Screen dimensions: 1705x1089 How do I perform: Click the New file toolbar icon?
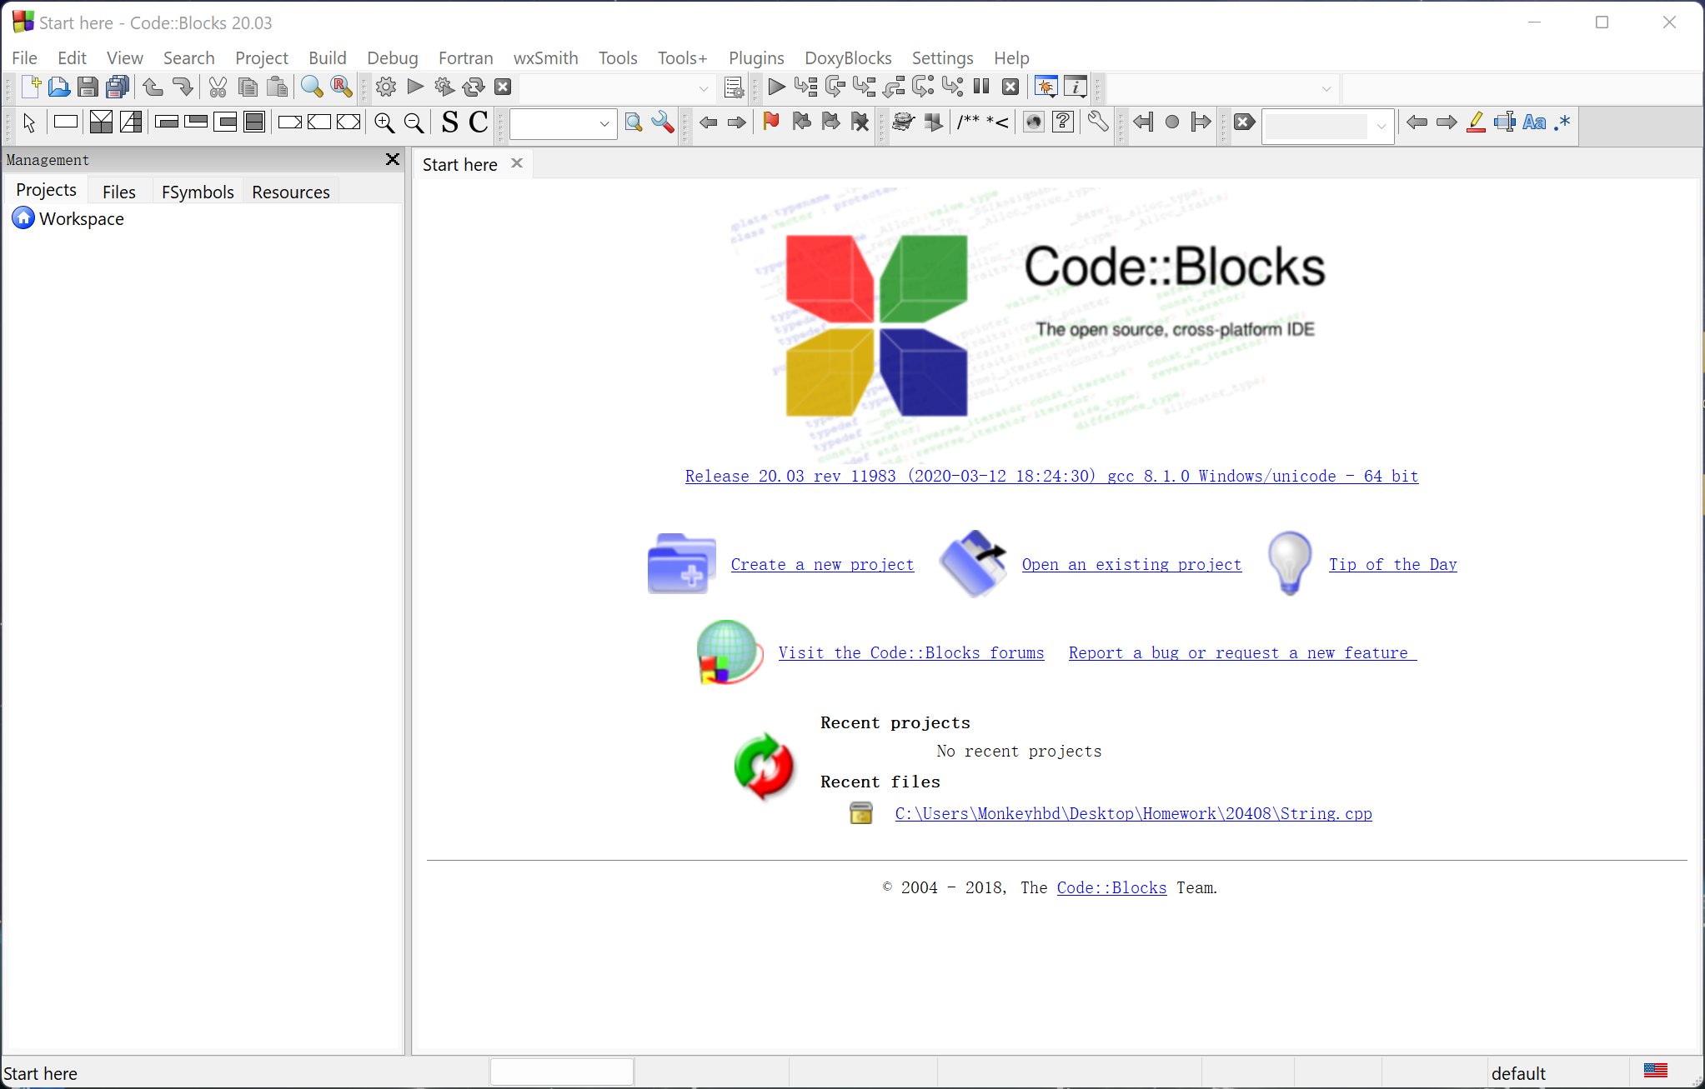(x=31, y=87)
